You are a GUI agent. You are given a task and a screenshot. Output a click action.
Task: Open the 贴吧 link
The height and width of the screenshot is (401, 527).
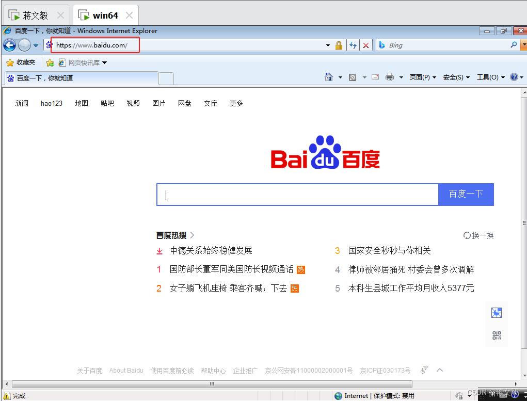point(107,103)
